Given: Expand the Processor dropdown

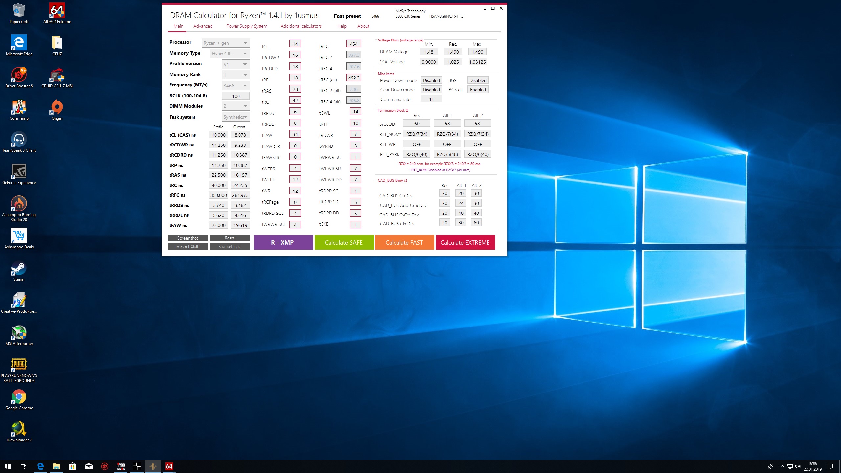Looking at the screenshot, I should [x=226, y=43].
